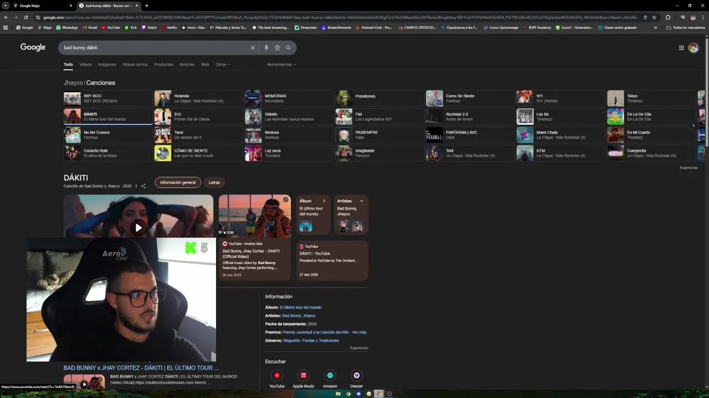Open Todos los marcadores folder
This screenshot has height=398, width=709.
[x=686, y=28]
